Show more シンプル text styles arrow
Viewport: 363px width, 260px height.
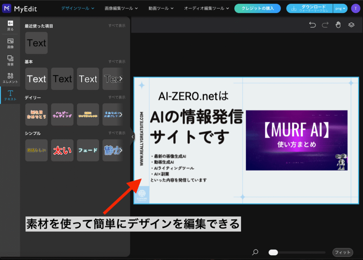click(121, 150)
